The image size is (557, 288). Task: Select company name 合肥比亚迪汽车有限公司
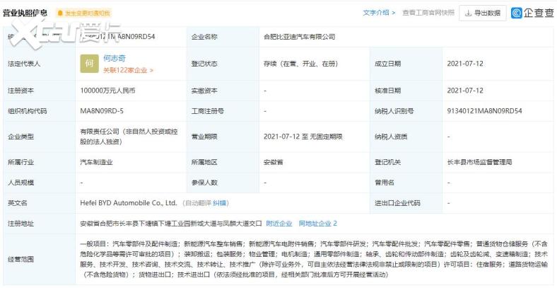[300, 37]
